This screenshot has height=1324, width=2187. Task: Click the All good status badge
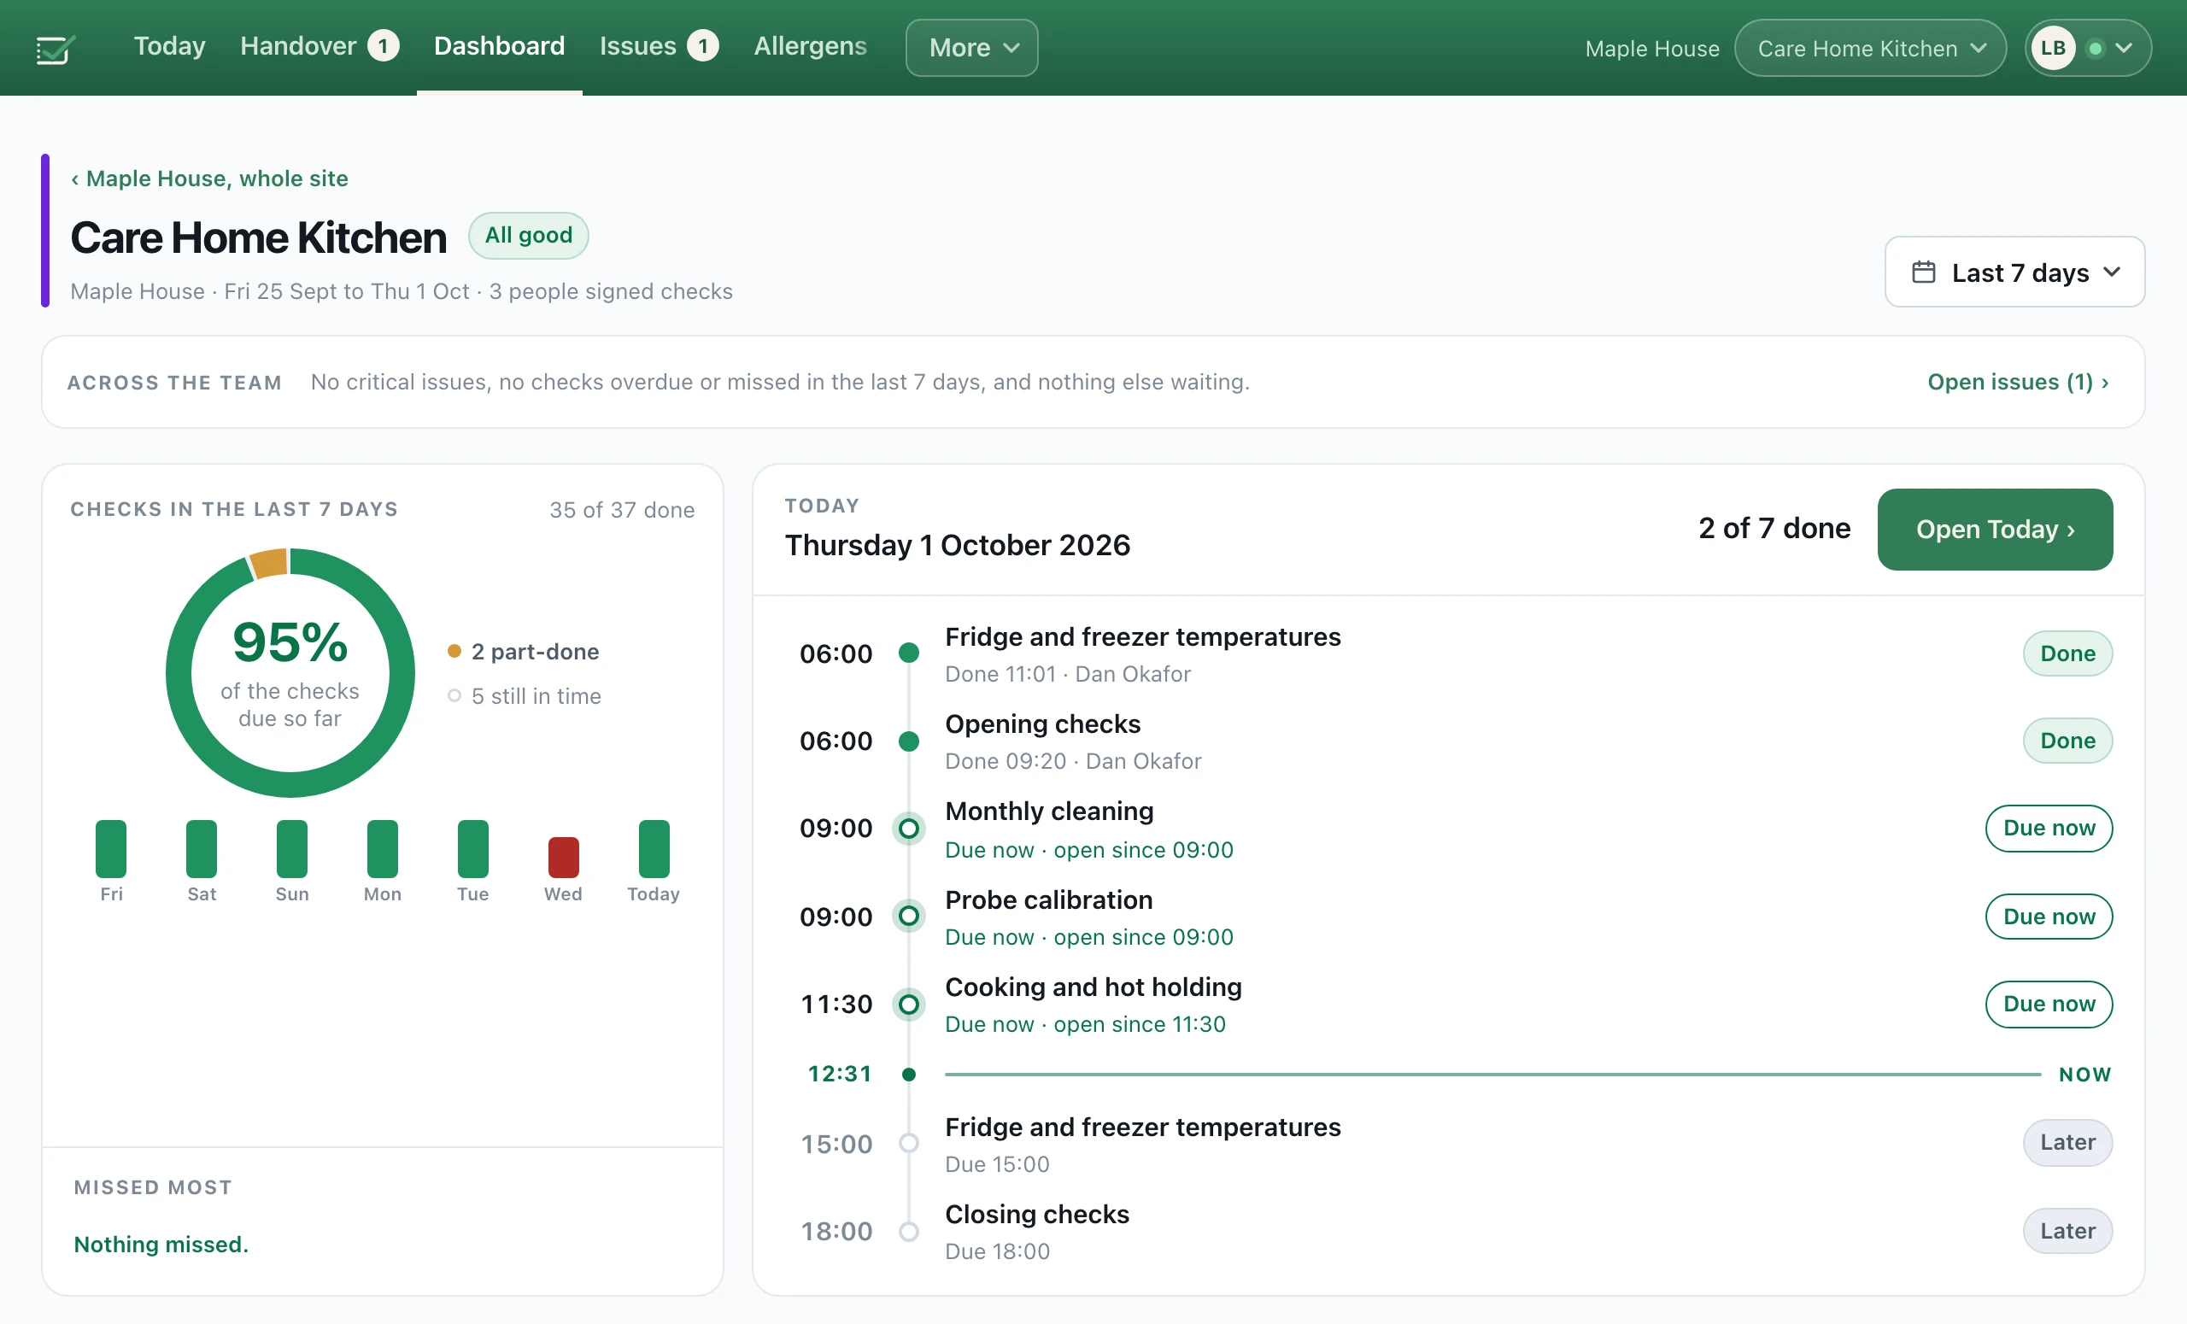point(528,235)
